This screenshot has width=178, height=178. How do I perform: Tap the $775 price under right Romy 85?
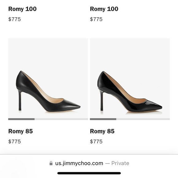click(x=96, y=141)
